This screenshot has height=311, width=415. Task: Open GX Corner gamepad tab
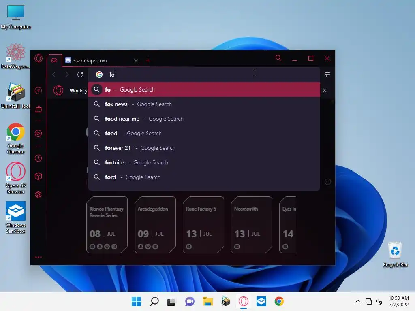point(54,61)
